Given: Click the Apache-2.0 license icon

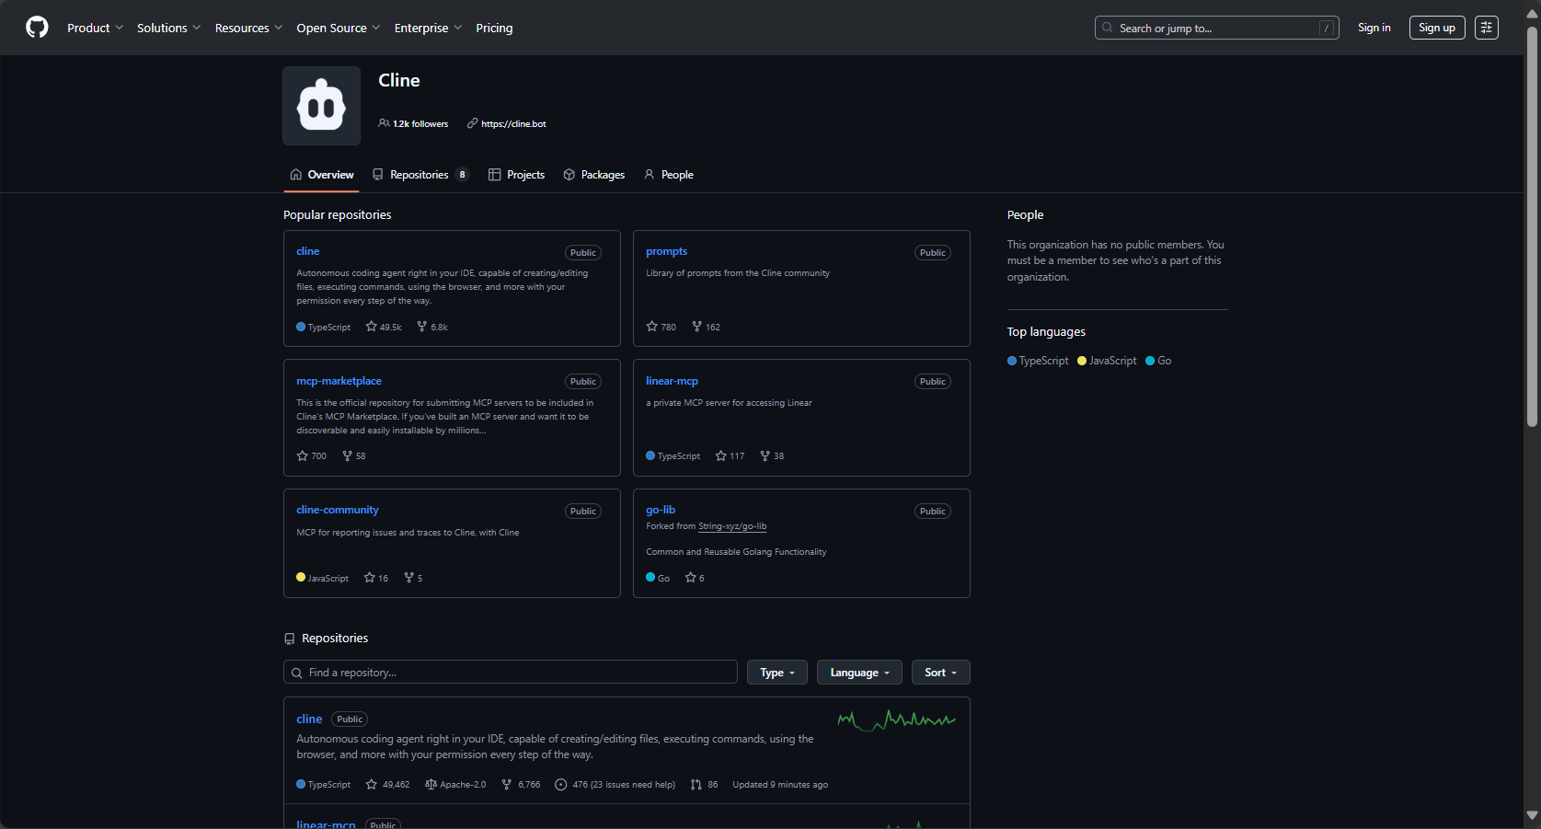Looking at the screenshot, I should tap(431, 785).
